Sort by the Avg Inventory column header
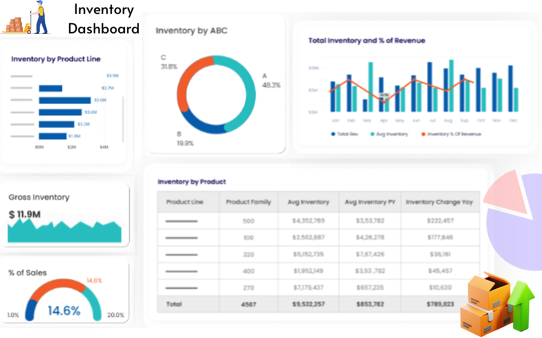 [x=308, y=202]
